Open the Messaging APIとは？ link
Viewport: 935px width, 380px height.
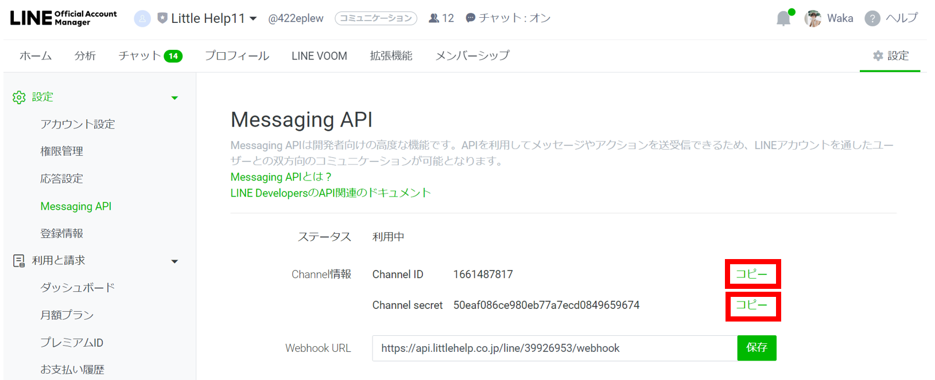click(281, 177)
